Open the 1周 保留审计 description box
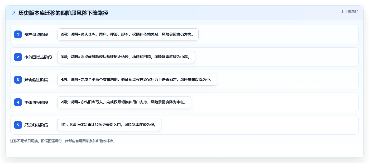Screen dimensions: 369x163 pos(109,125)
